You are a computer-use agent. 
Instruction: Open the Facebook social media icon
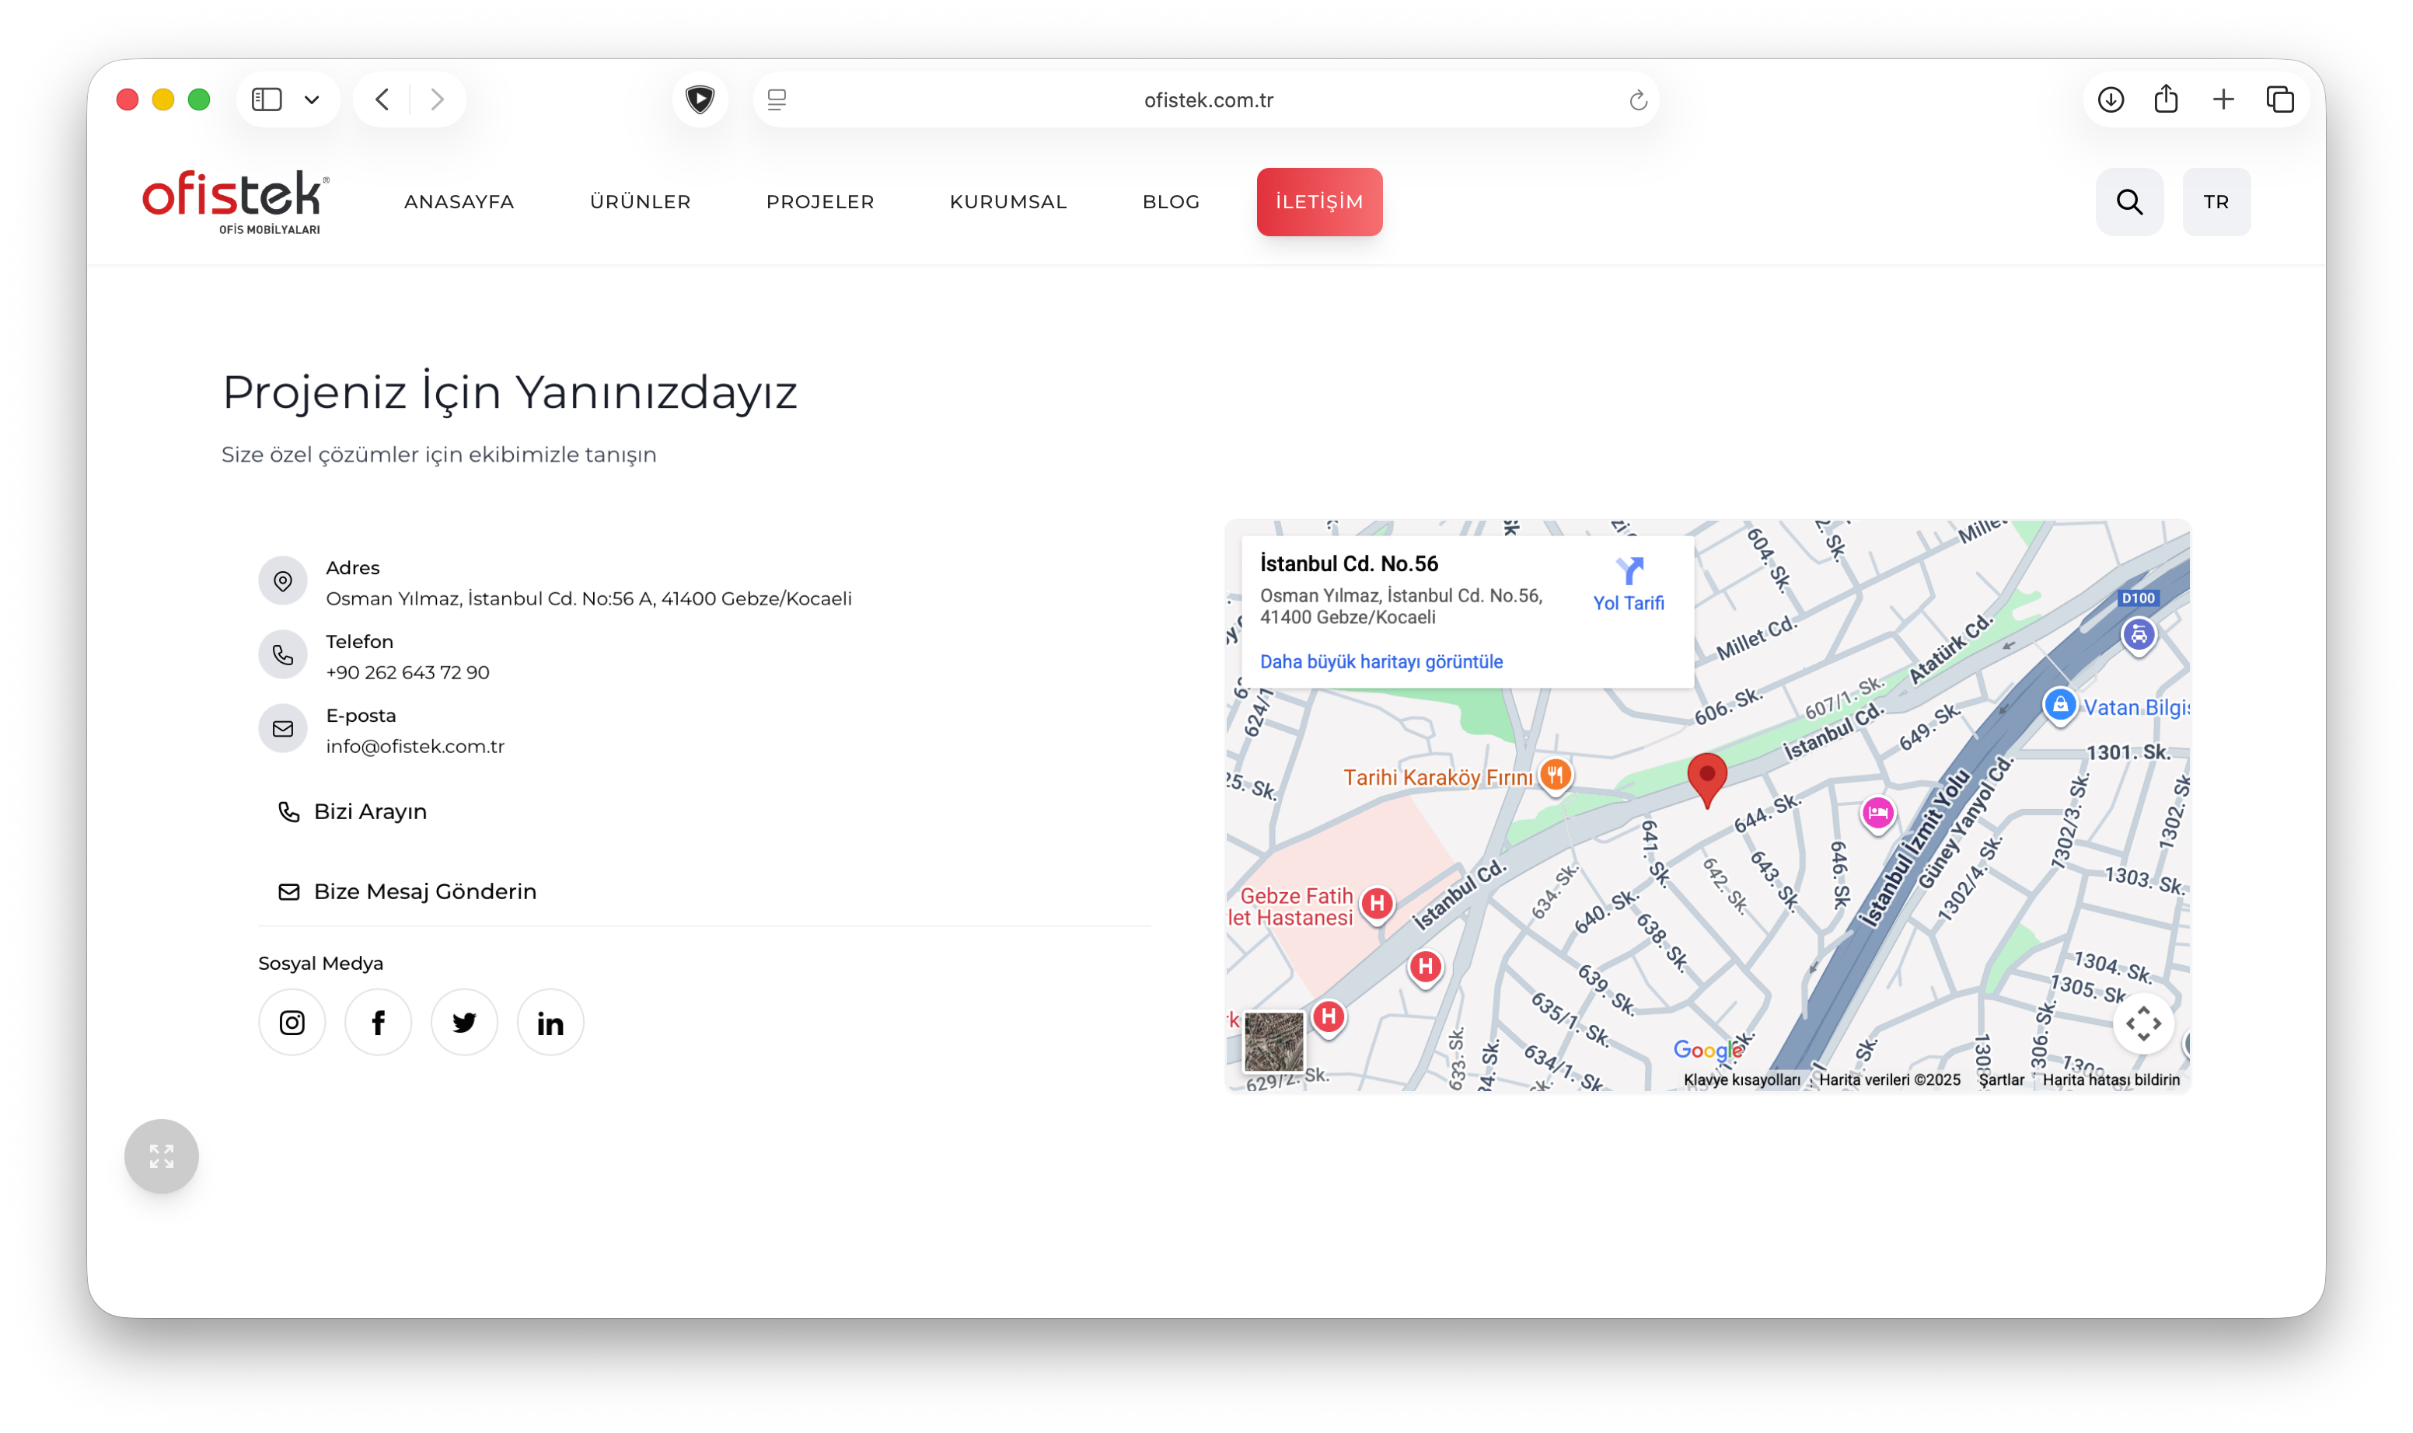pyautogui.click(x=378, y=1022)
